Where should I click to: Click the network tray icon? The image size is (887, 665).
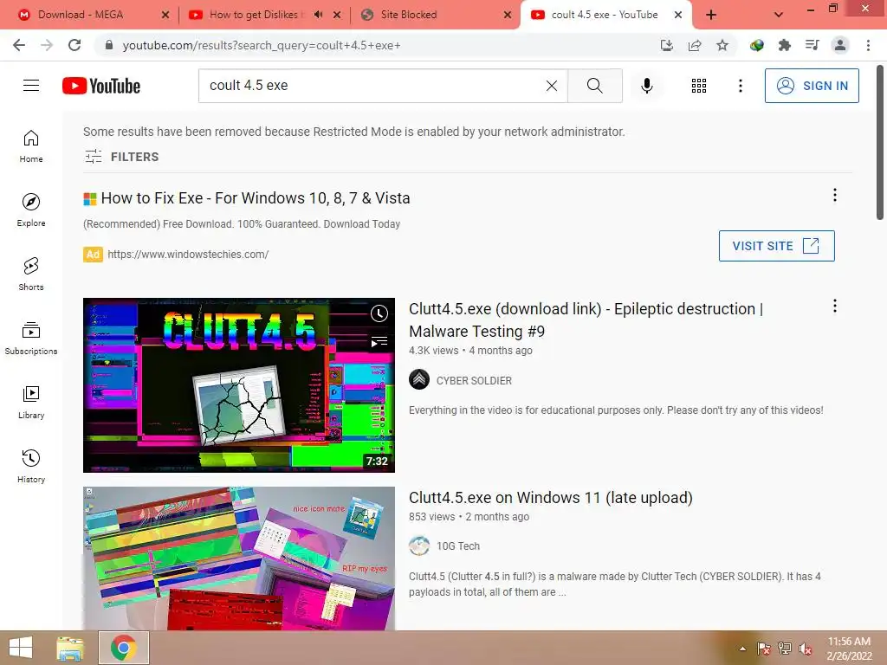(784, 649)
